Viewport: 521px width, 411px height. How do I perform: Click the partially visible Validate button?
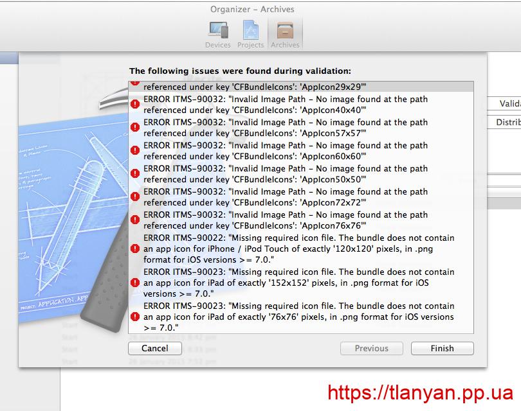509,103
